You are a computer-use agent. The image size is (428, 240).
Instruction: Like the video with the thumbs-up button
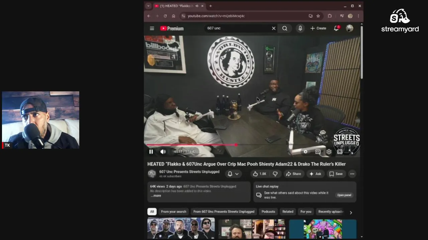260,174
